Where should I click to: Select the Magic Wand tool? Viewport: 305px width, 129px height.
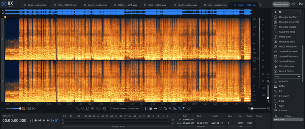(170, 108)
